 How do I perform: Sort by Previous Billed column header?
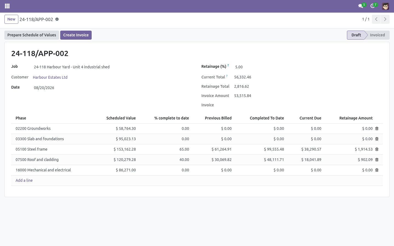[x=218, y=118]
